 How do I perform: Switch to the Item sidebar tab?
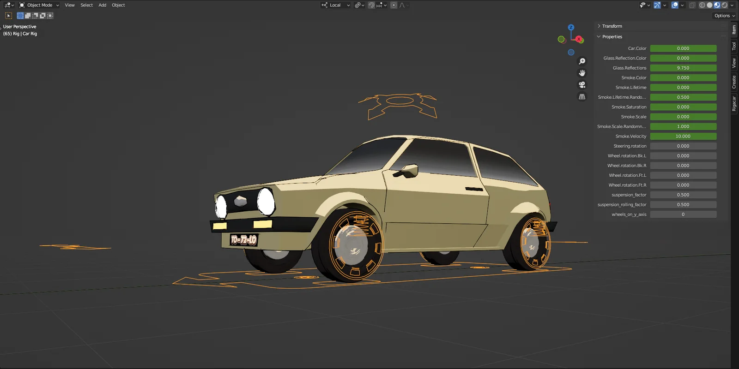(734, 30)
